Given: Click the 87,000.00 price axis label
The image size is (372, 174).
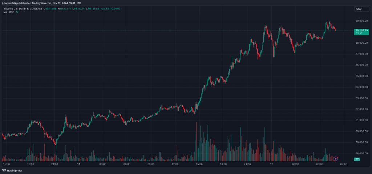Looking at the screenshot, I should click(361, 54).
